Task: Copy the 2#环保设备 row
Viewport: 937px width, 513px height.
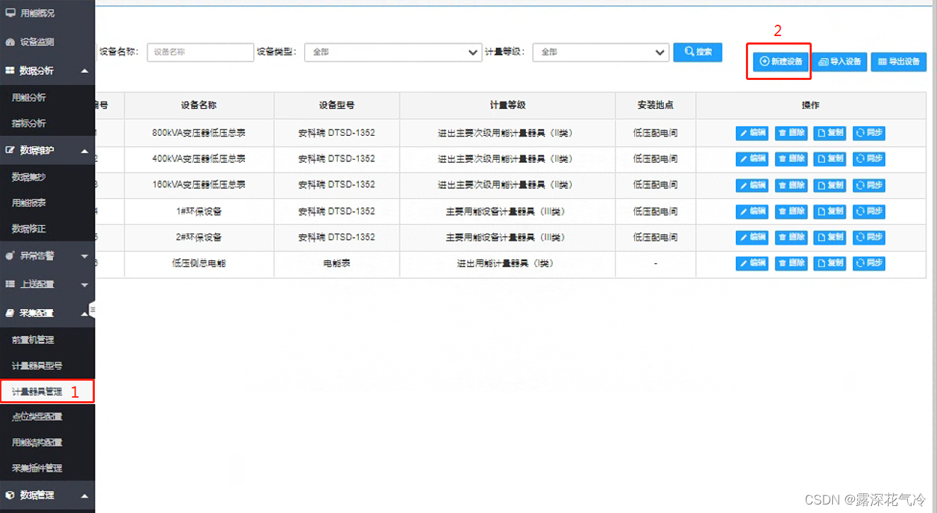Action: tap(830, 237)
